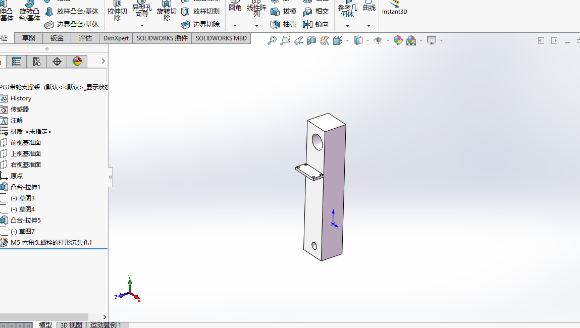
Task: Click the Apply Scene icon
Action: [411, 40]
